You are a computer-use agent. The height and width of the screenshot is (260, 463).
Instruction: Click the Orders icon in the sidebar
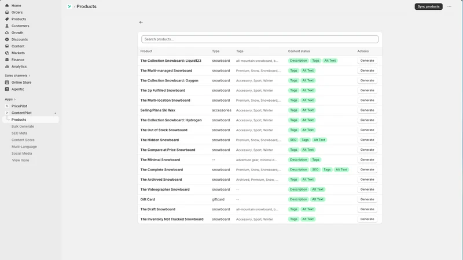click(x=7, y=12)
